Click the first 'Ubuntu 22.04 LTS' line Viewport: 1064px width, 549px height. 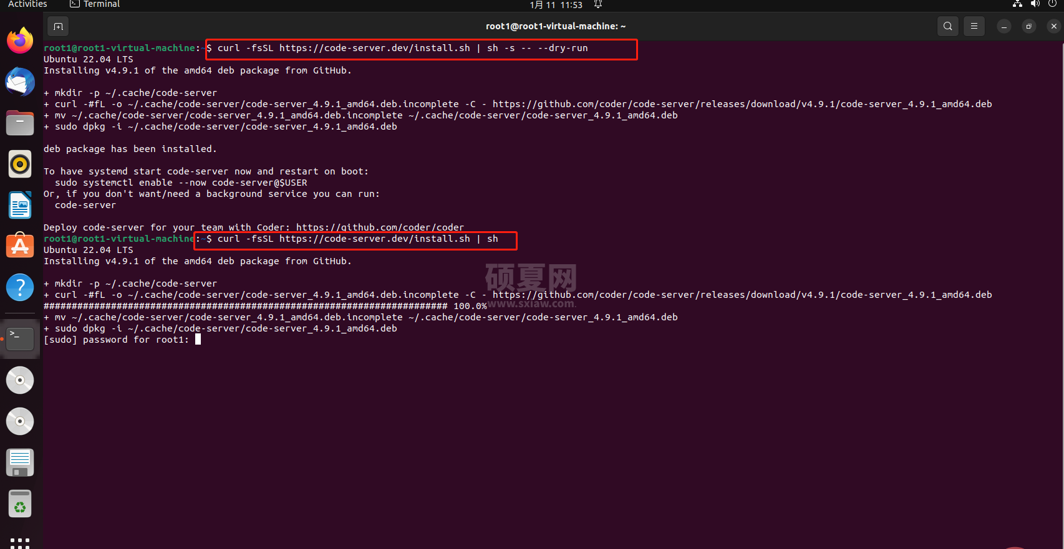(x=89, y=59)
